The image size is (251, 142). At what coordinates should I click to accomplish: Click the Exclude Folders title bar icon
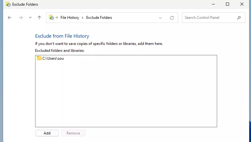(8, 4)
